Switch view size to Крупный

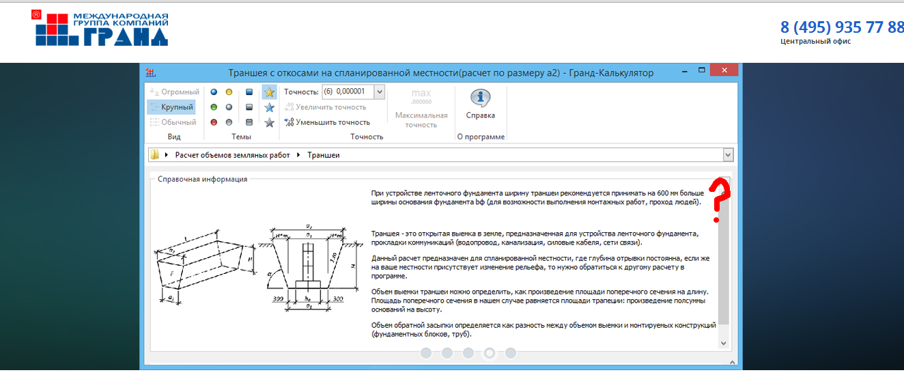click(171, 107)
